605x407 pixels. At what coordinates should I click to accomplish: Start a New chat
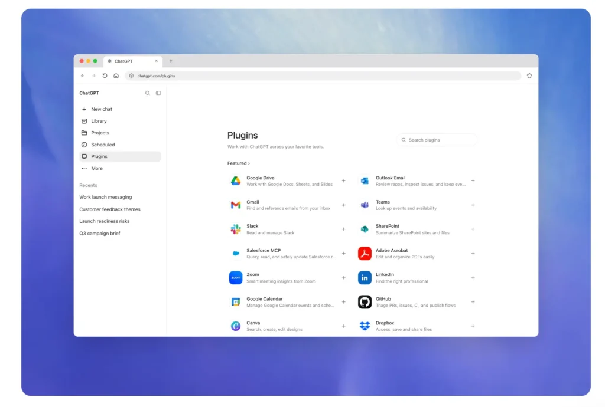[x=120, y=109]
